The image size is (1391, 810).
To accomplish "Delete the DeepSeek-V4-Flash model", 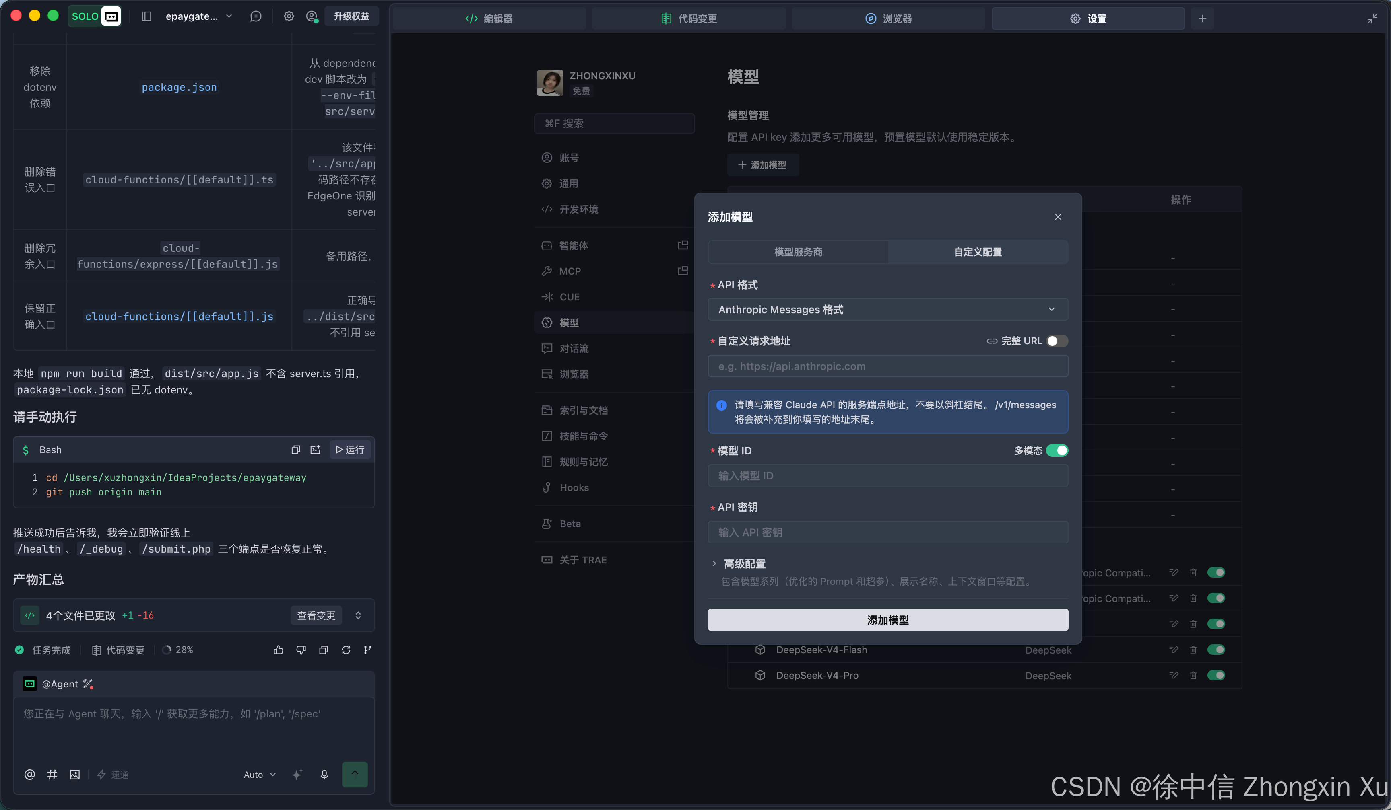I will tap(1193, 650).
